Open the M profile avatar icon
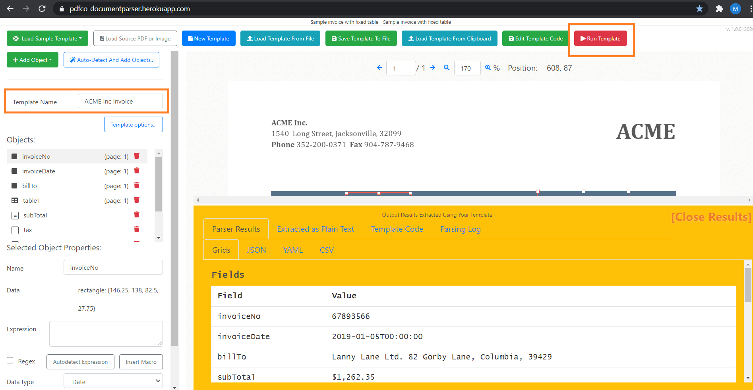This screenshot has height=390, width=753. tap(735, 8)
